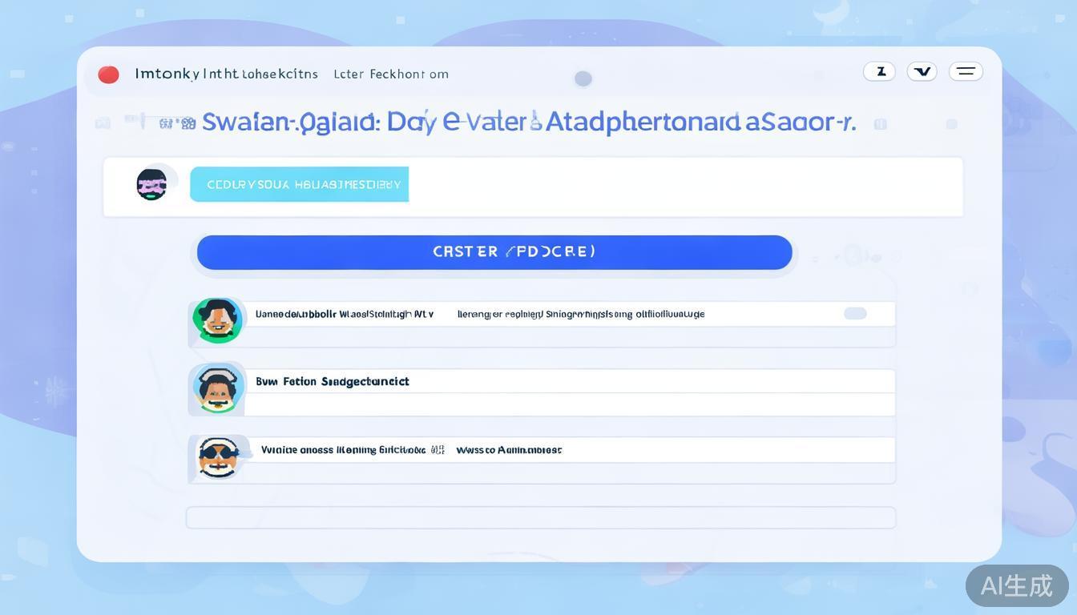
Task: Open the Lcter Feckhont om menu item
Action: point(391,74)
